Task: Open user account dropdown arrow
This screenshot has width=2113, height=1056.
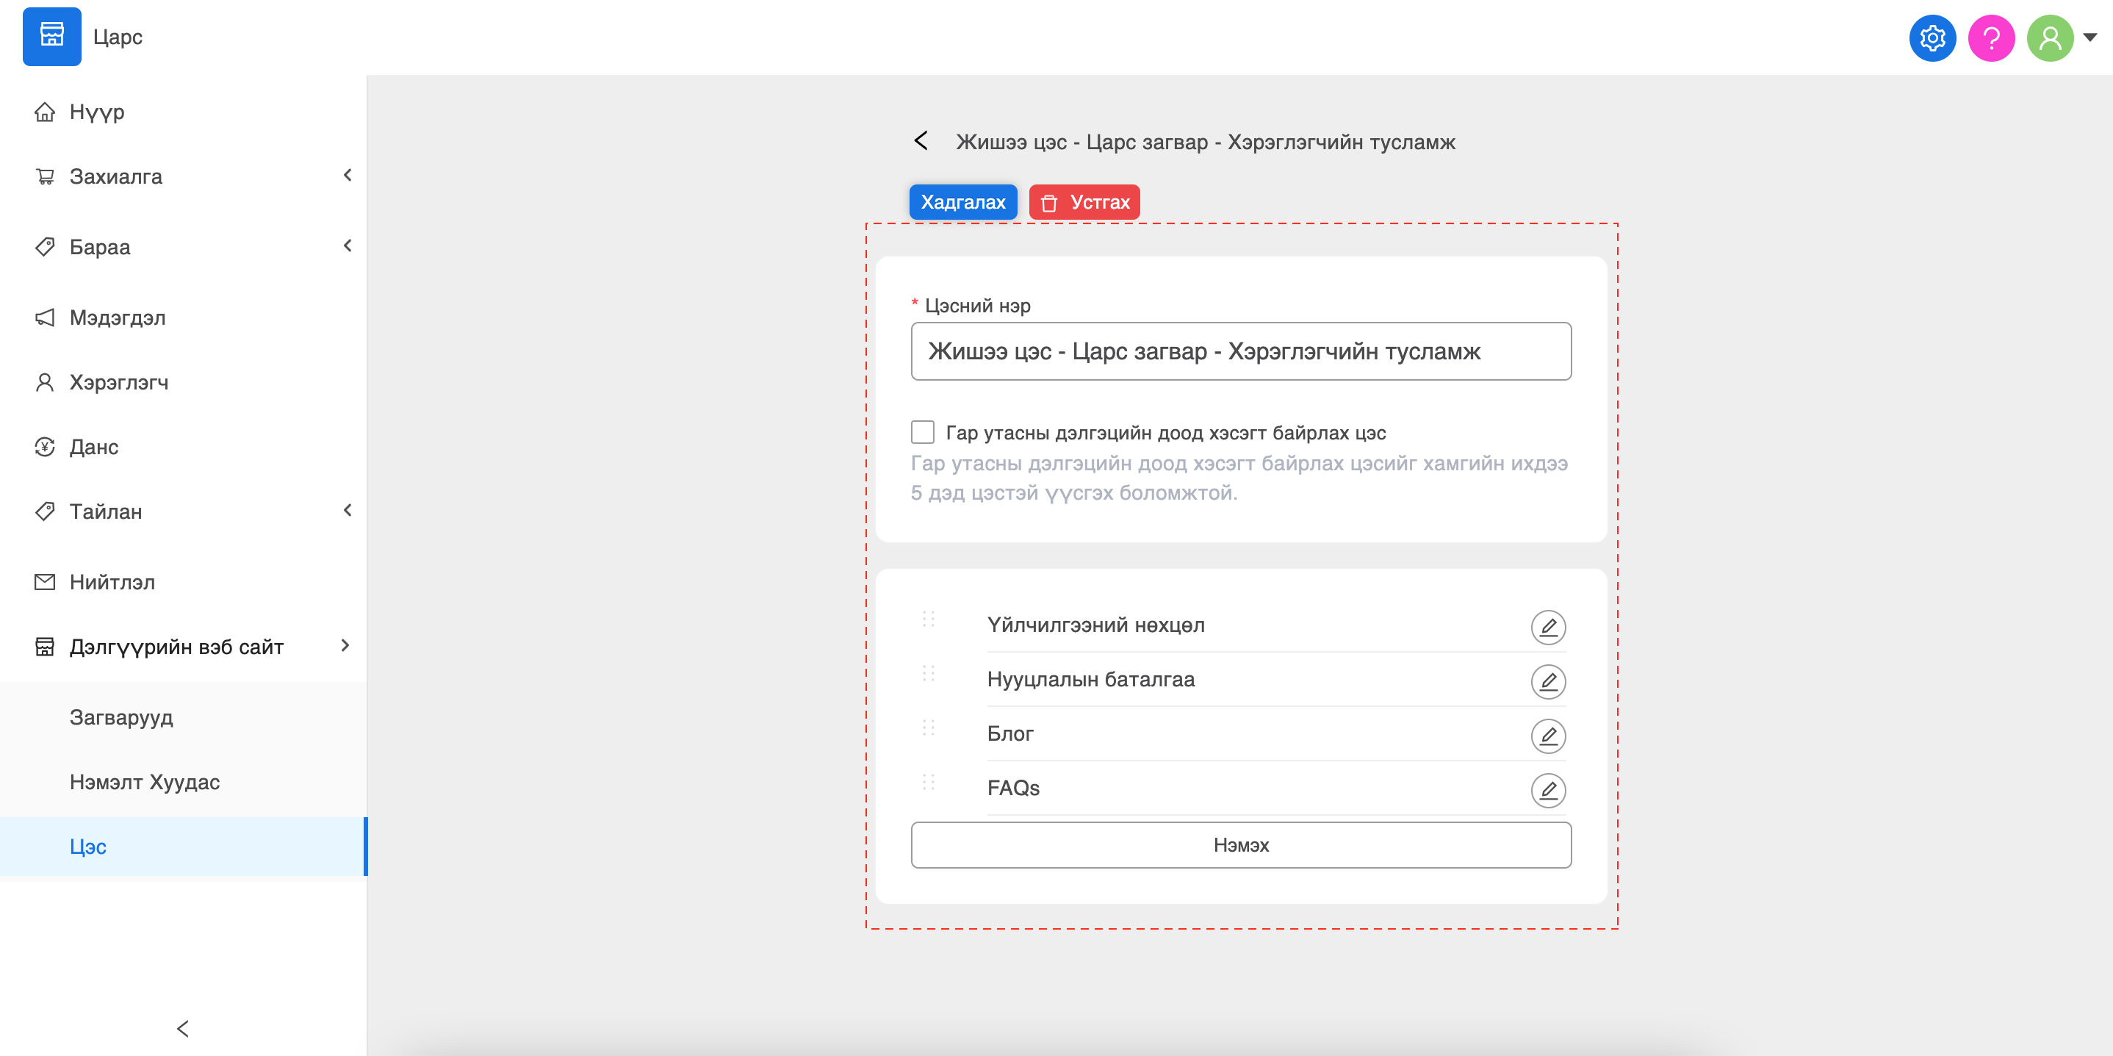Action: pyautogui.click(x=2090, y=37)
